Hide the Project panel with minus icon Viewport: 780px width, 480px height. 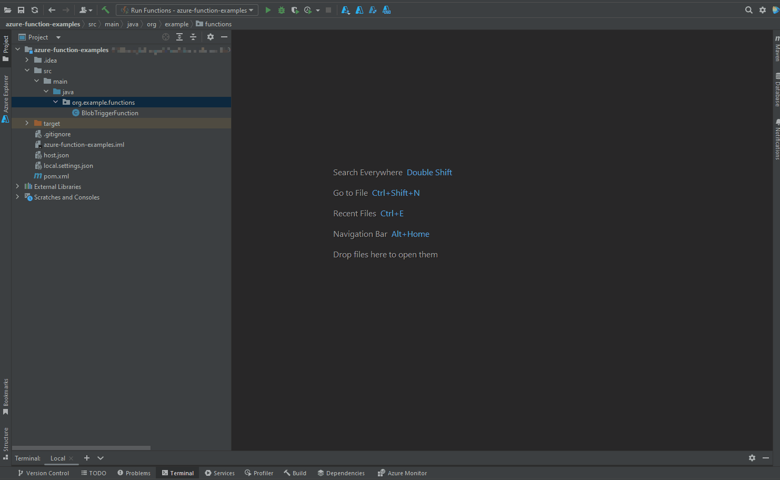[x=224, y=37]
